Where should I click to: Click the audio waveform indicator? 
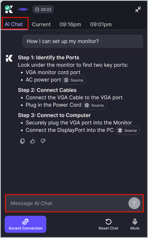[x=23, y=9]
